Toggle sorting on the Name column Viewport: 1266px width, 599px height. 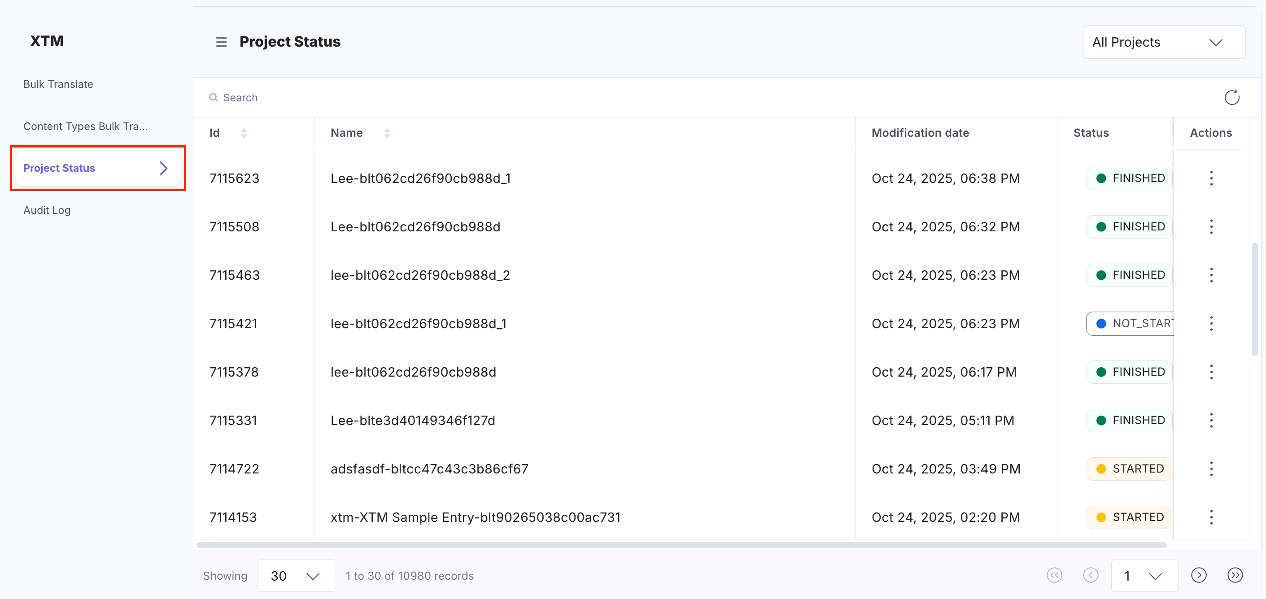point(387,133)
